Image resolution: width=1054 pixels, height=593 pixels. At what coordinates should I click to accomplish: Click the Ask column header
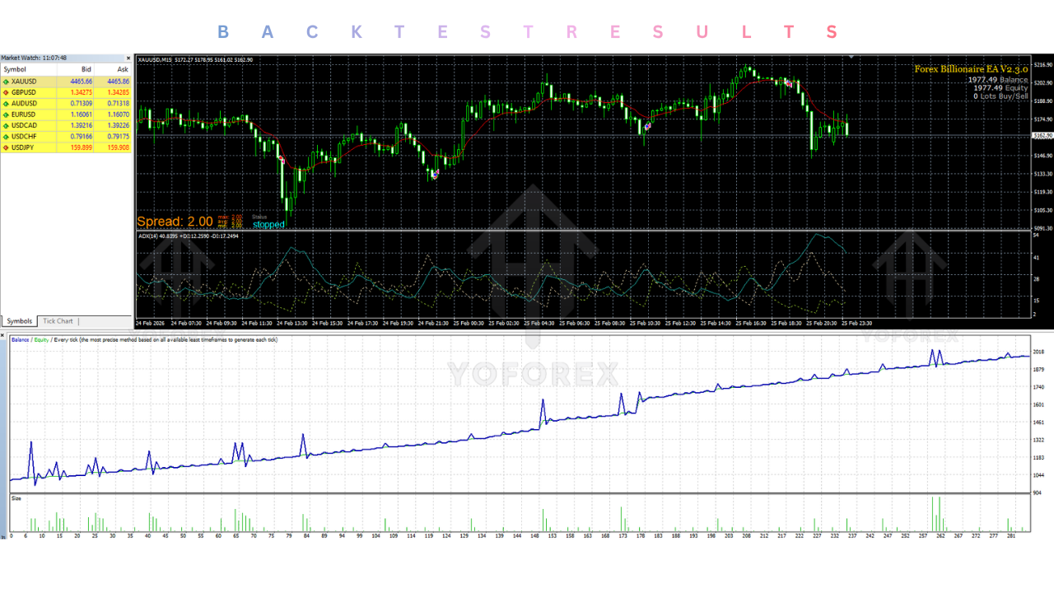coord(113,70)
